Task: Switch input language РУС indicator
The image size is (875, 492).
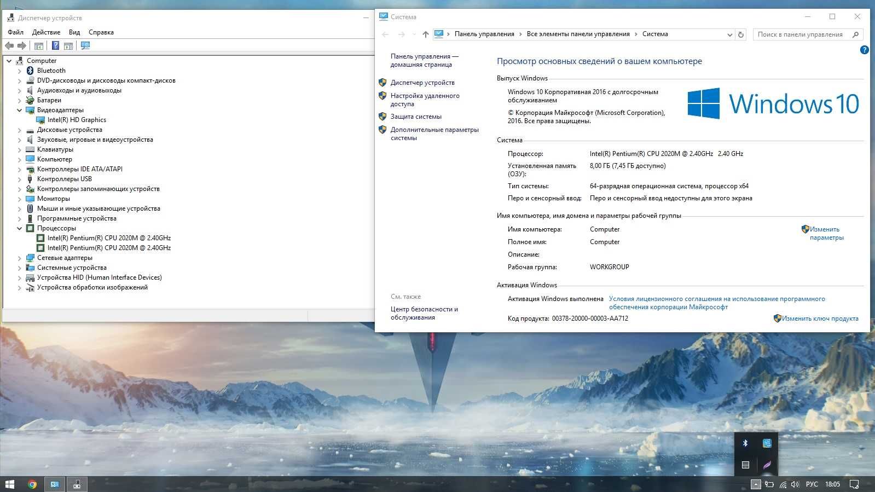Action: [812, 484]
